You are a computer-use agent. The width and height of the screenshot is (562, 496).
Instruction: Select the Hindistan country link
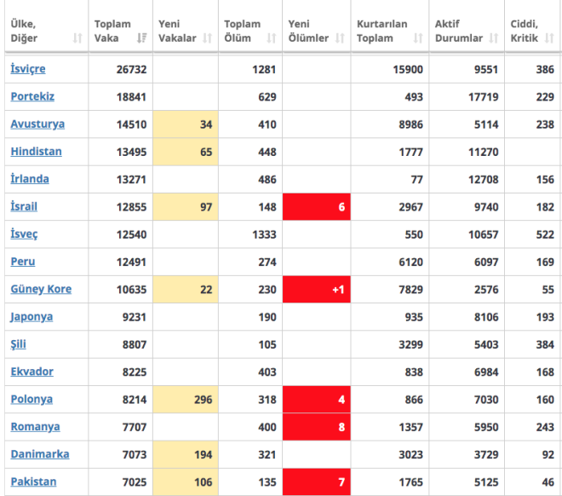(x=36, y=152)
